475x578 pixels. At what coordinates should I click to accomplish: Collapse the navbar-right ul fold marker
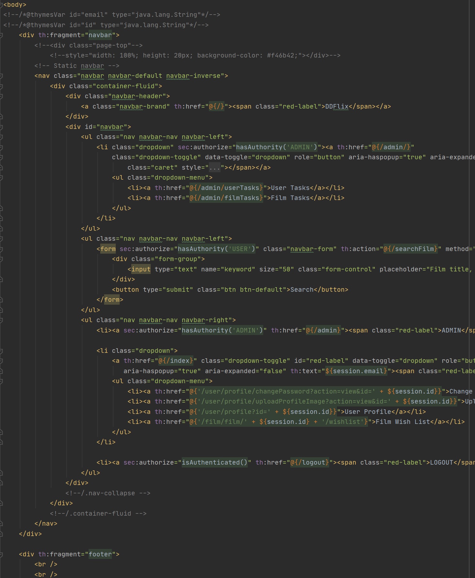click(1, 320)
